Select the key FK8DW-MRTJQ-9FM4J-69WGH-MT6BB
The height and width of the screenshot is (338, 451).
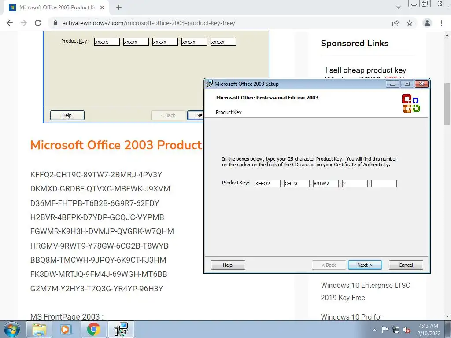click(99, 274)
